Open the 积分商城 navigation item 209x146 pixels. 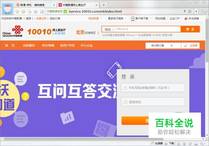[x=48, y=45]
